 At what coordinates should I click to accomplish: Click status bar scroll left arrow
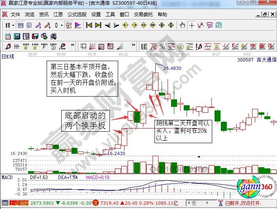189,203
